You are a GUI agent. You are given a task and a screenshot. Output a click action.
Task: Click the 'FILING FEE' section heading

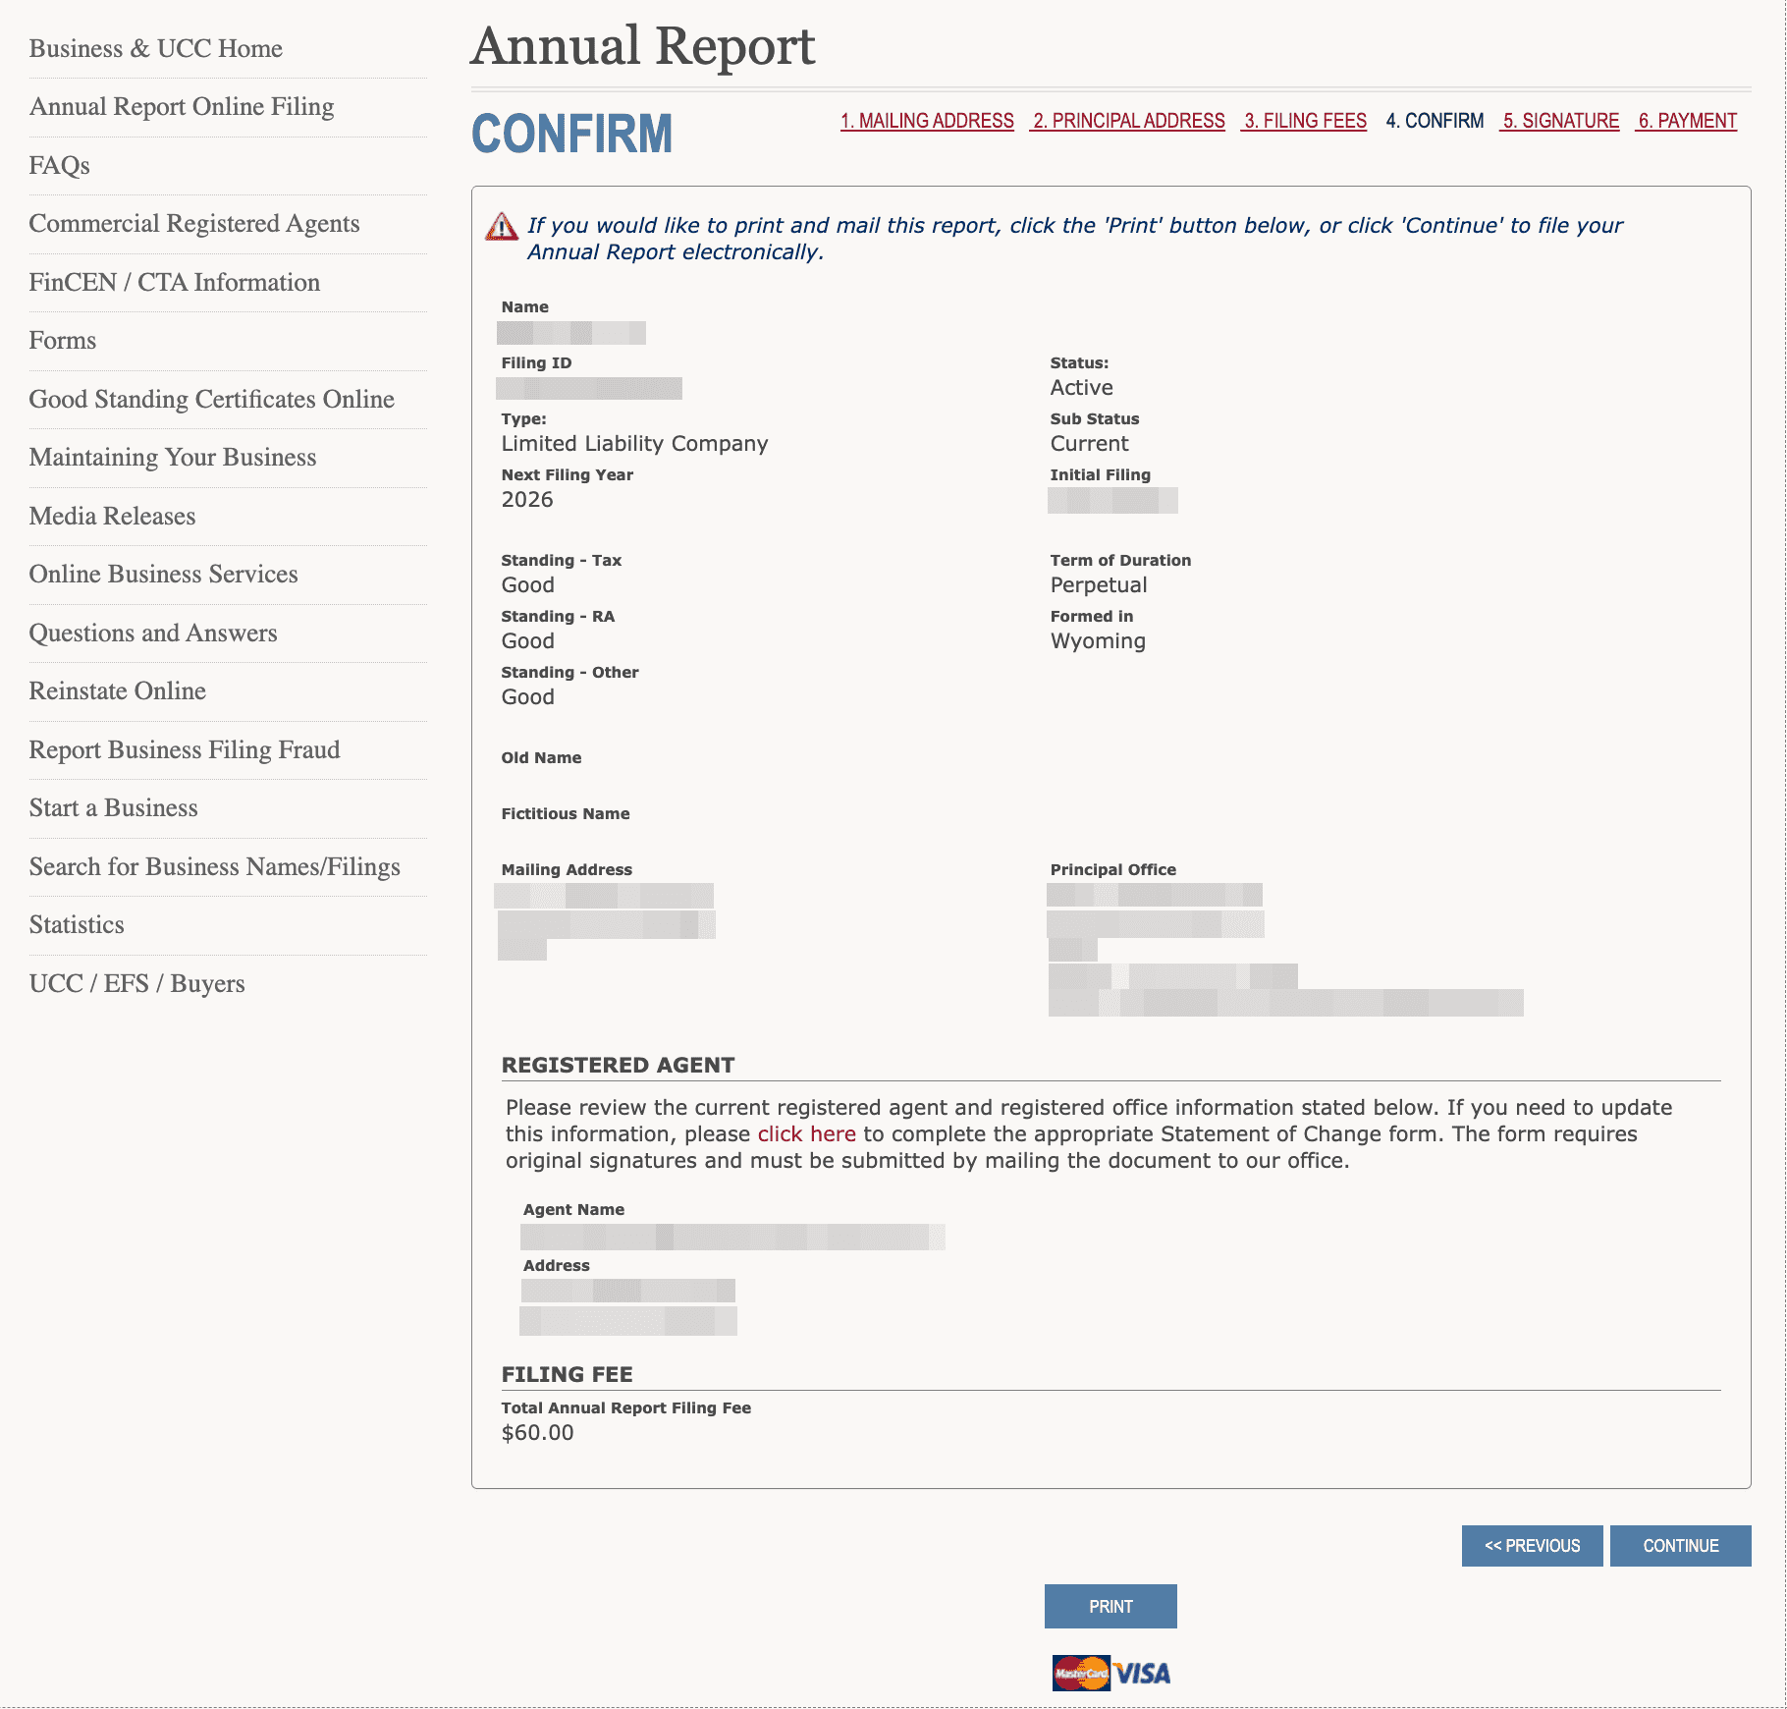[x=567, y=1374]
